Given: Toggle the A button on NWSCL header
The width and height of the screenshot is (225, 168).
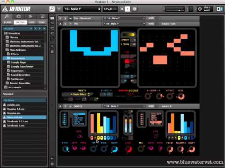Looking at the screenshot, I should 60,106.
